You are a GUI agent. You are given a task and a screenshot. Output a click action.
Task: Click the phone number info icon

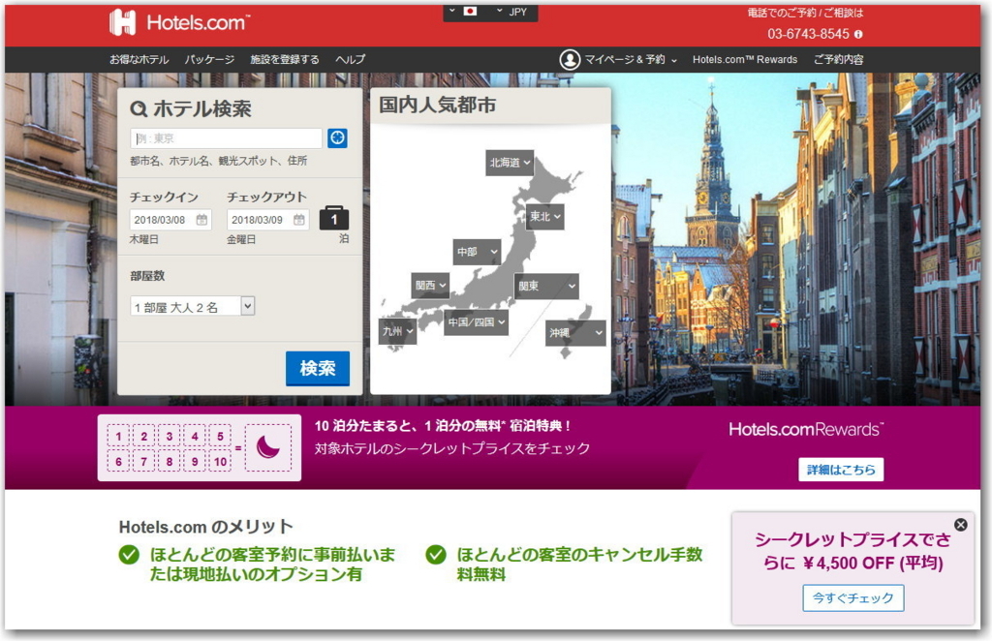pos(858,34)
